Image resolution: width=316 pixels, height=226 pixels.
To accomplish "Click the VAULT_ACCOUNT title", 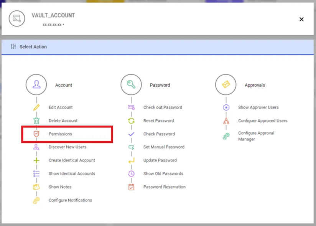I will click(x=53, y=15).
